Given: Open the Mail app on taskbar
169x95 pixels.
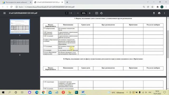Looking at the screenshot, I should click(50, 92).
